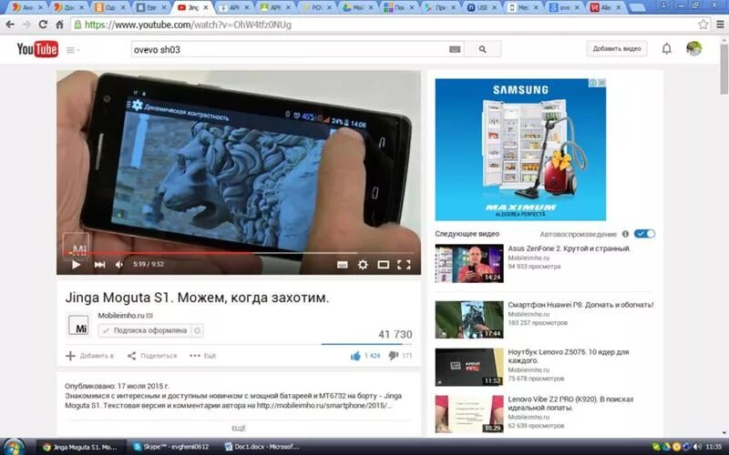Show autoplay info tooltip icon
This screenshot has width=729, height=455.
[625, 234]
